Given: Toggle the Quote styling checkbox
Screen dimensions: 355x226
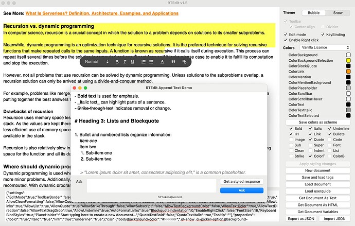Looking at the screenshot, I should click(310, 140).
